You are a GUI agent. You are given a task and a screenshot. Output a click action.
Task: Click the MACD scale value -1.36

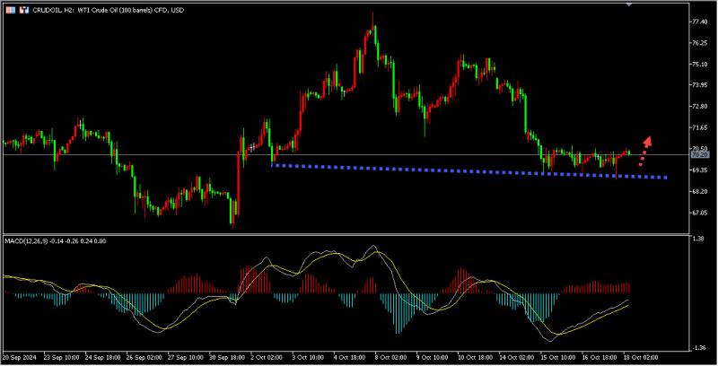(x=699, y=348)
